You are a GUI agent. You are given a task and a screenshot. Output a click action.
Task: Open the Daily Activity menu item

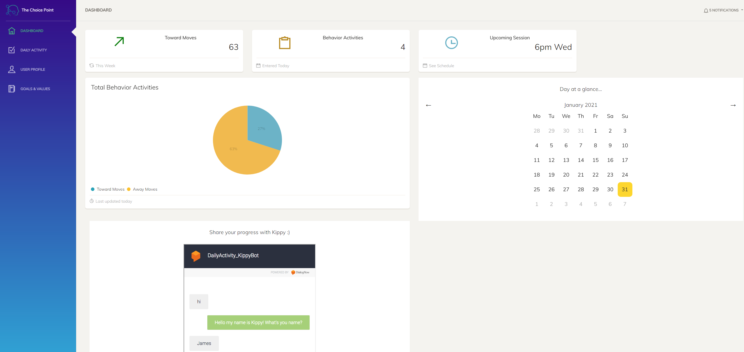33,50
